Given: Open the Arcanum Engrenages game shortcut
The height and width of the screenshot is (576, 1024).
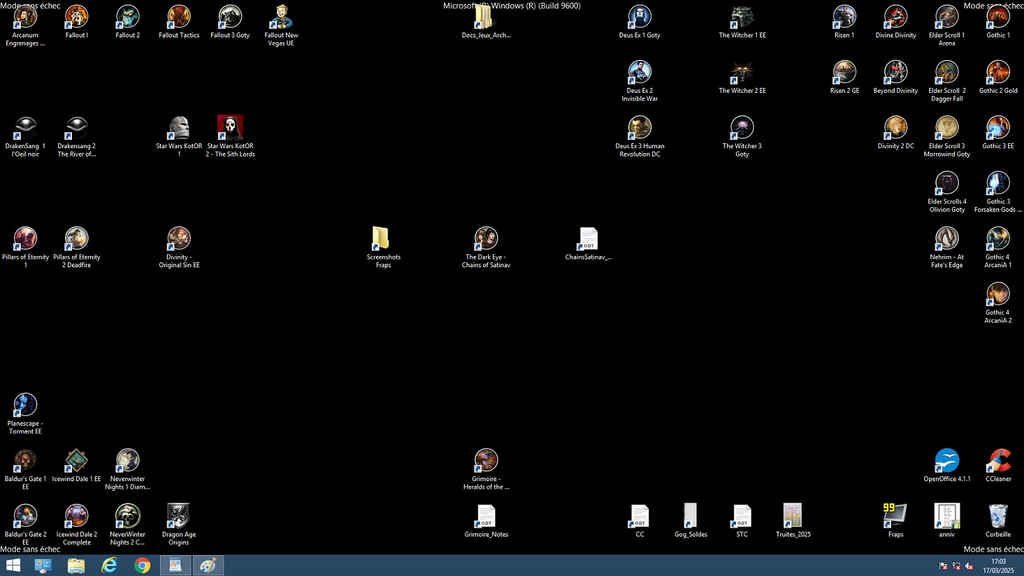Looking at the screenshot, I should coord(26,17).
